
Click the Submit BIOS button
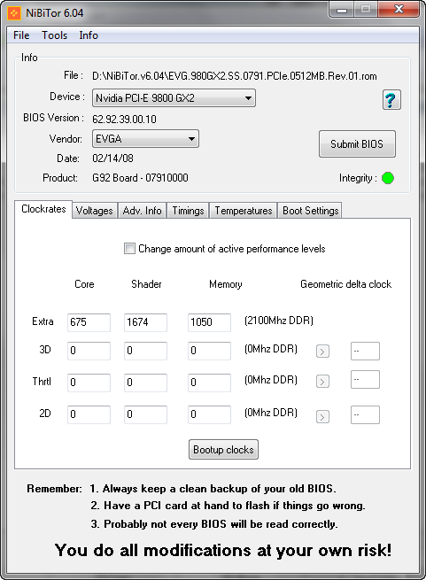[357, 143]
